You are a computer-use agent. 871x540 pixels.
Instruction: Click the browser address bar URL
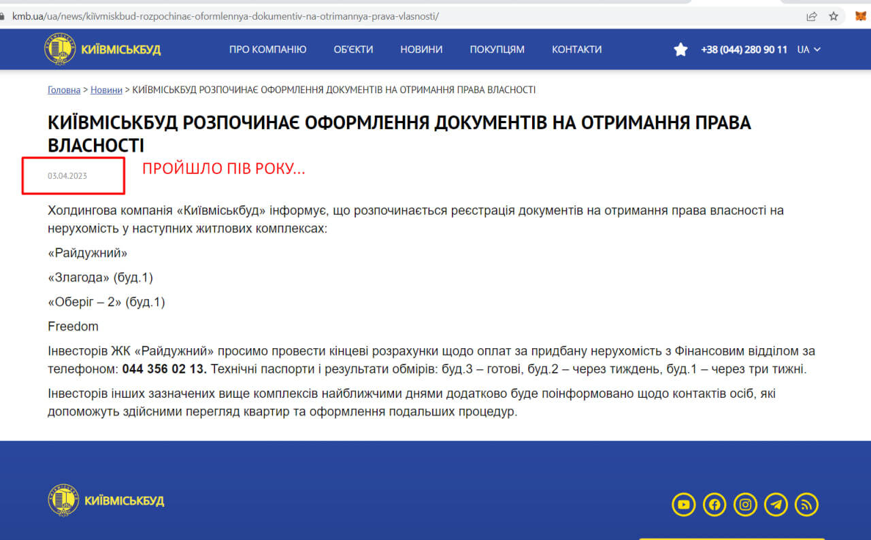(x=225, y=16)
